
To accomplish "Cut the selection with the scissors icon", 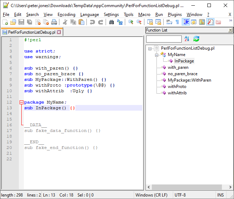I will tap(65, 22).
